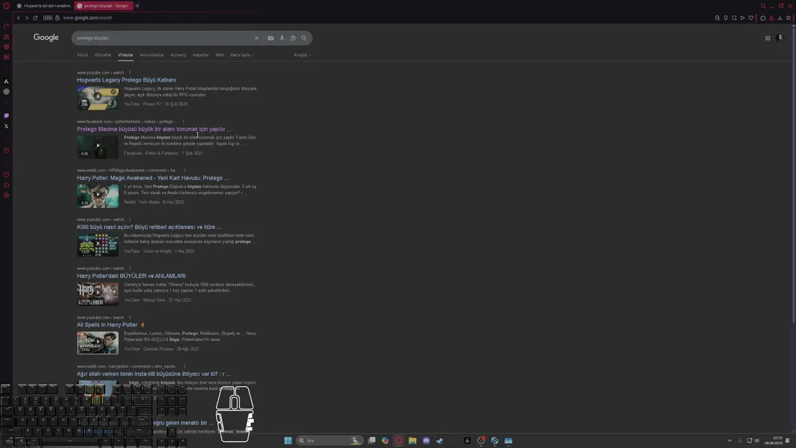Open Discord from the taskbar

coord(426,441)
